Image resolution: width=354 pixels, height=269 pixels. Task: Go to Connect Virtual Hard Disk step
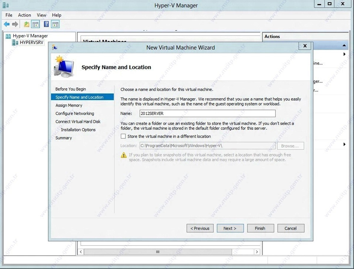coord(78,121)
